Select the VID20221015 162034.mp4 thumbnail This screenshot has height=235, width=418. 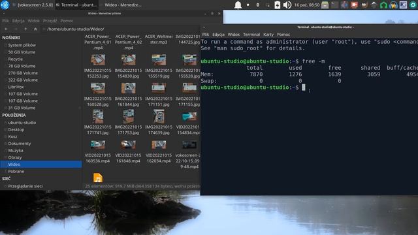click(x=159, y=144)
